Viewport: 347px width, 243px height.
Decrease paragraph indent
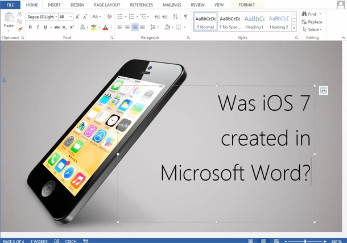(x=158, y=16)
